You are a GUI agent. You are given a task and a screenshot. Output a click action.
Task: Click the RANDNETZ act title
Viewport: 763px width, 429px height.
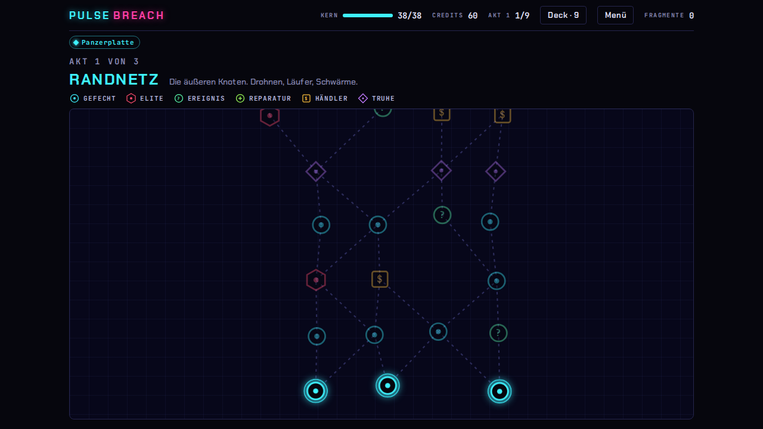point(114,80)
